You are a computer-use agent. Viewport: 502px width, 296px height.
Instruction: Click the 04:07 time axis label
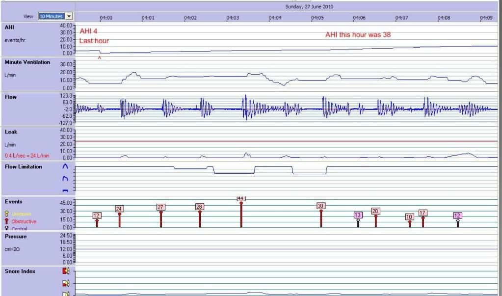tap(401, 18)
